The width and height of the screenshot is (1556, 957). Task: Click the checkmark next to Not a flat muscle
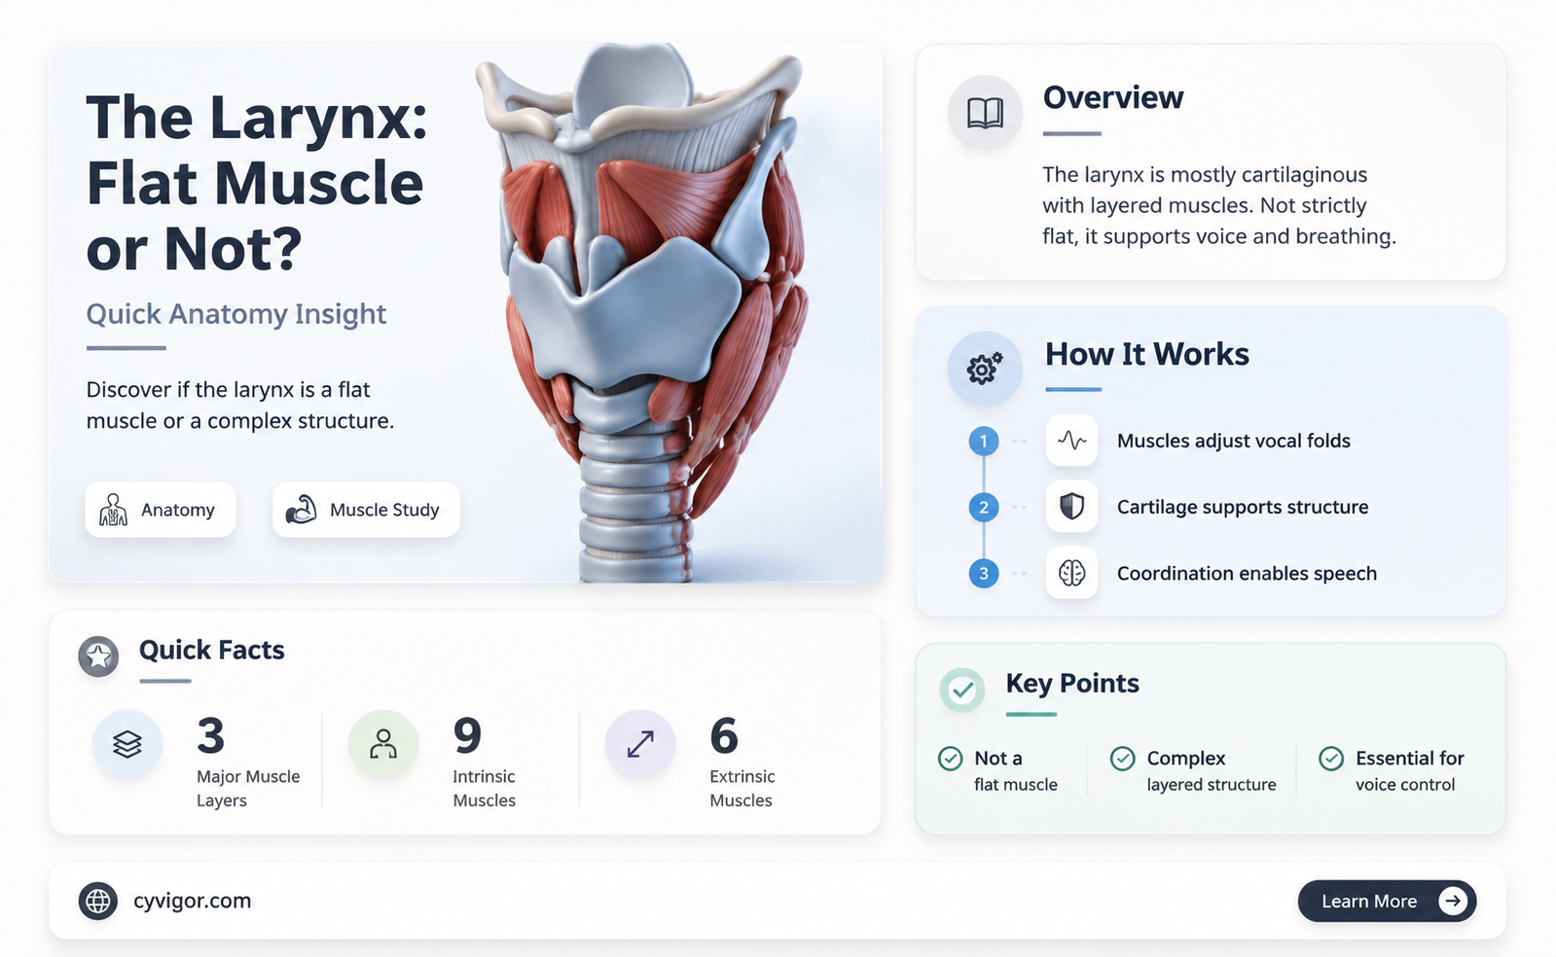click(950, 758)
